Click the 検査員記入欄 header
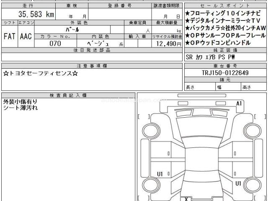 click(68, 95)
